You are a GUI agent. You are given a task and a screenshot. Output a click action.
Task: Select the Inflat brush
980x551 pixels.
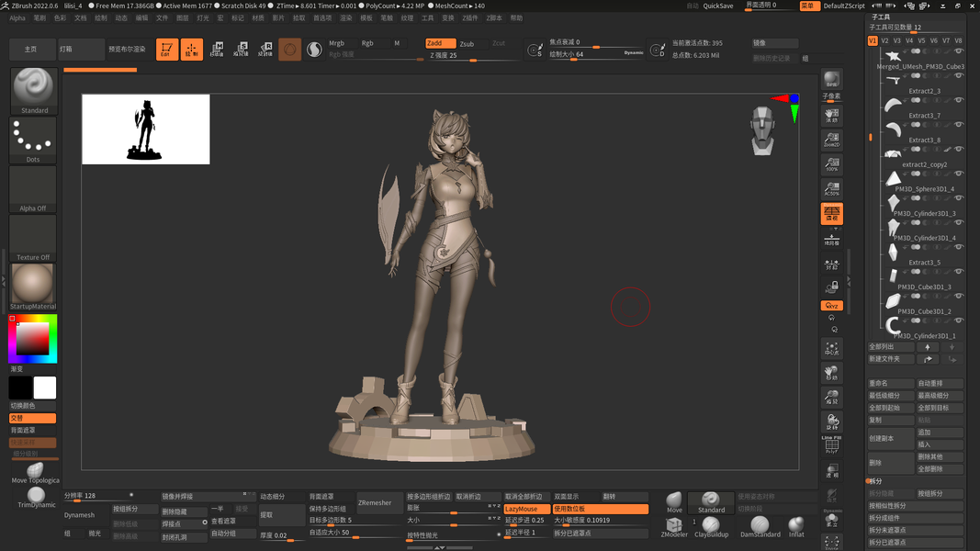coord(796,526)
